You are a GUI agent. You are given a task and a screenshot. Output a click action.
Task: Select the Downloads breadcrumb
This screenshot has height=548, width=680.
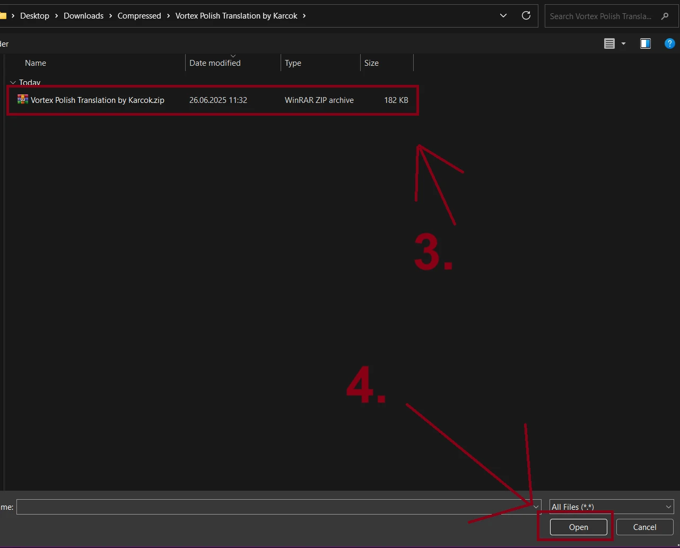tap(83, 16)
